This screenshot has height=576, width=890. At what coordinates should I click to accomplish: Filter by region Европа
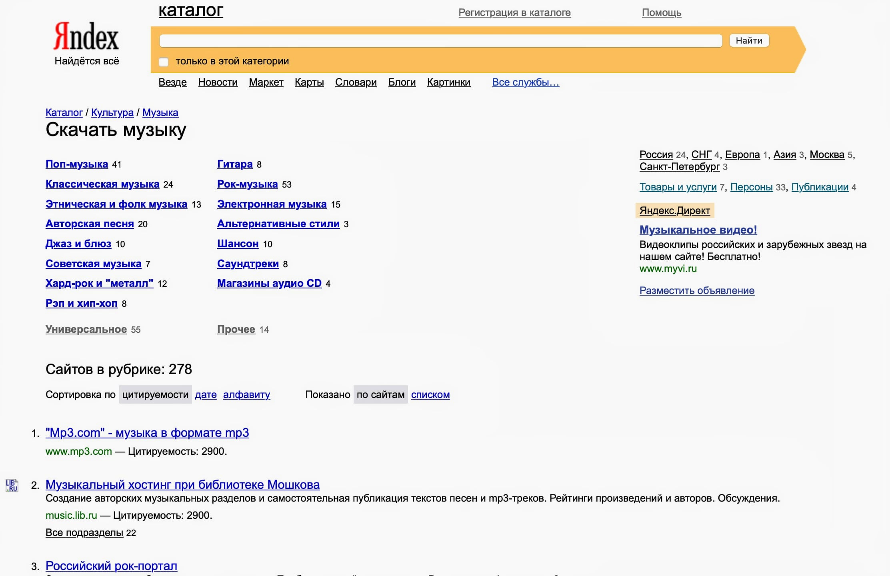click(742, 155)
